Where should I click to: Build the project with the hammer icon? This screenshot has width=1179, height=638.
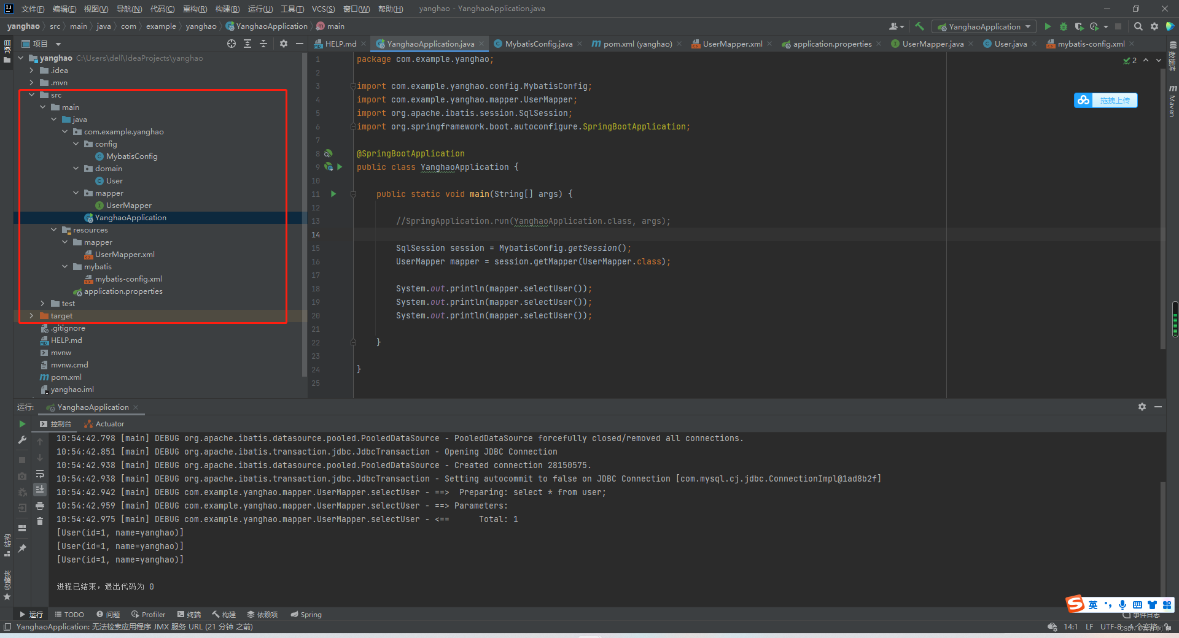tap(919, 26)
